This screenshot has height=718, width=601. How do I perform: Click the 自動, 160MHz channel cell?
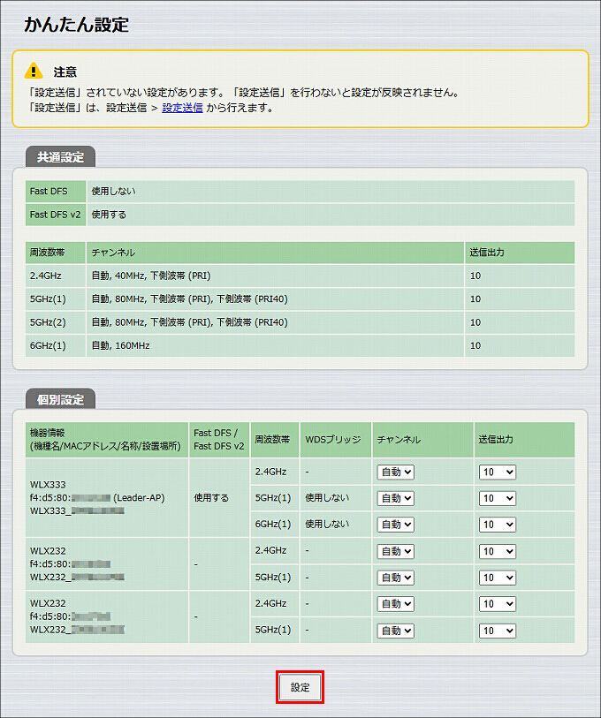click(275, 345)
